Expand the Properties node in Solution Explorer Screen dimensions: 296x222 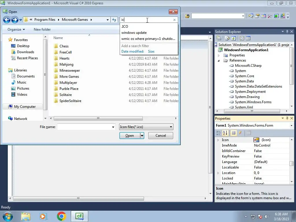coord(219,55)
